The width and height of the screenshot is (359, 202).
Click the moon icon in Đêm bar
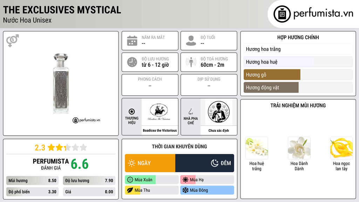[x=215, y=163]
